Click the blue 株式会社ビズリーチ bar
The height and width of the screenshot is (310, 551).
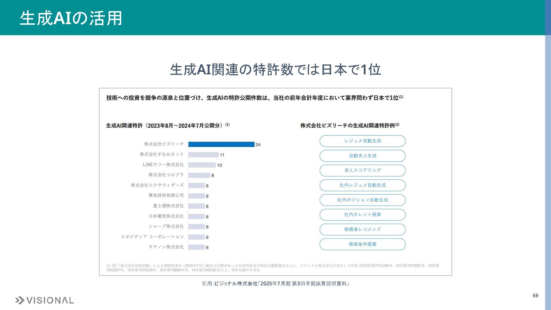coord(221,144)
